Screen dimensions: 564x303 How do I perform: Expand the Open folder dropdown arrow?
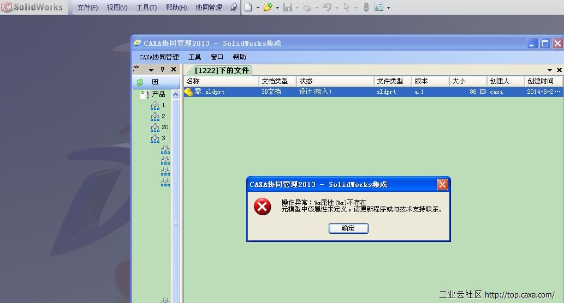278,8
